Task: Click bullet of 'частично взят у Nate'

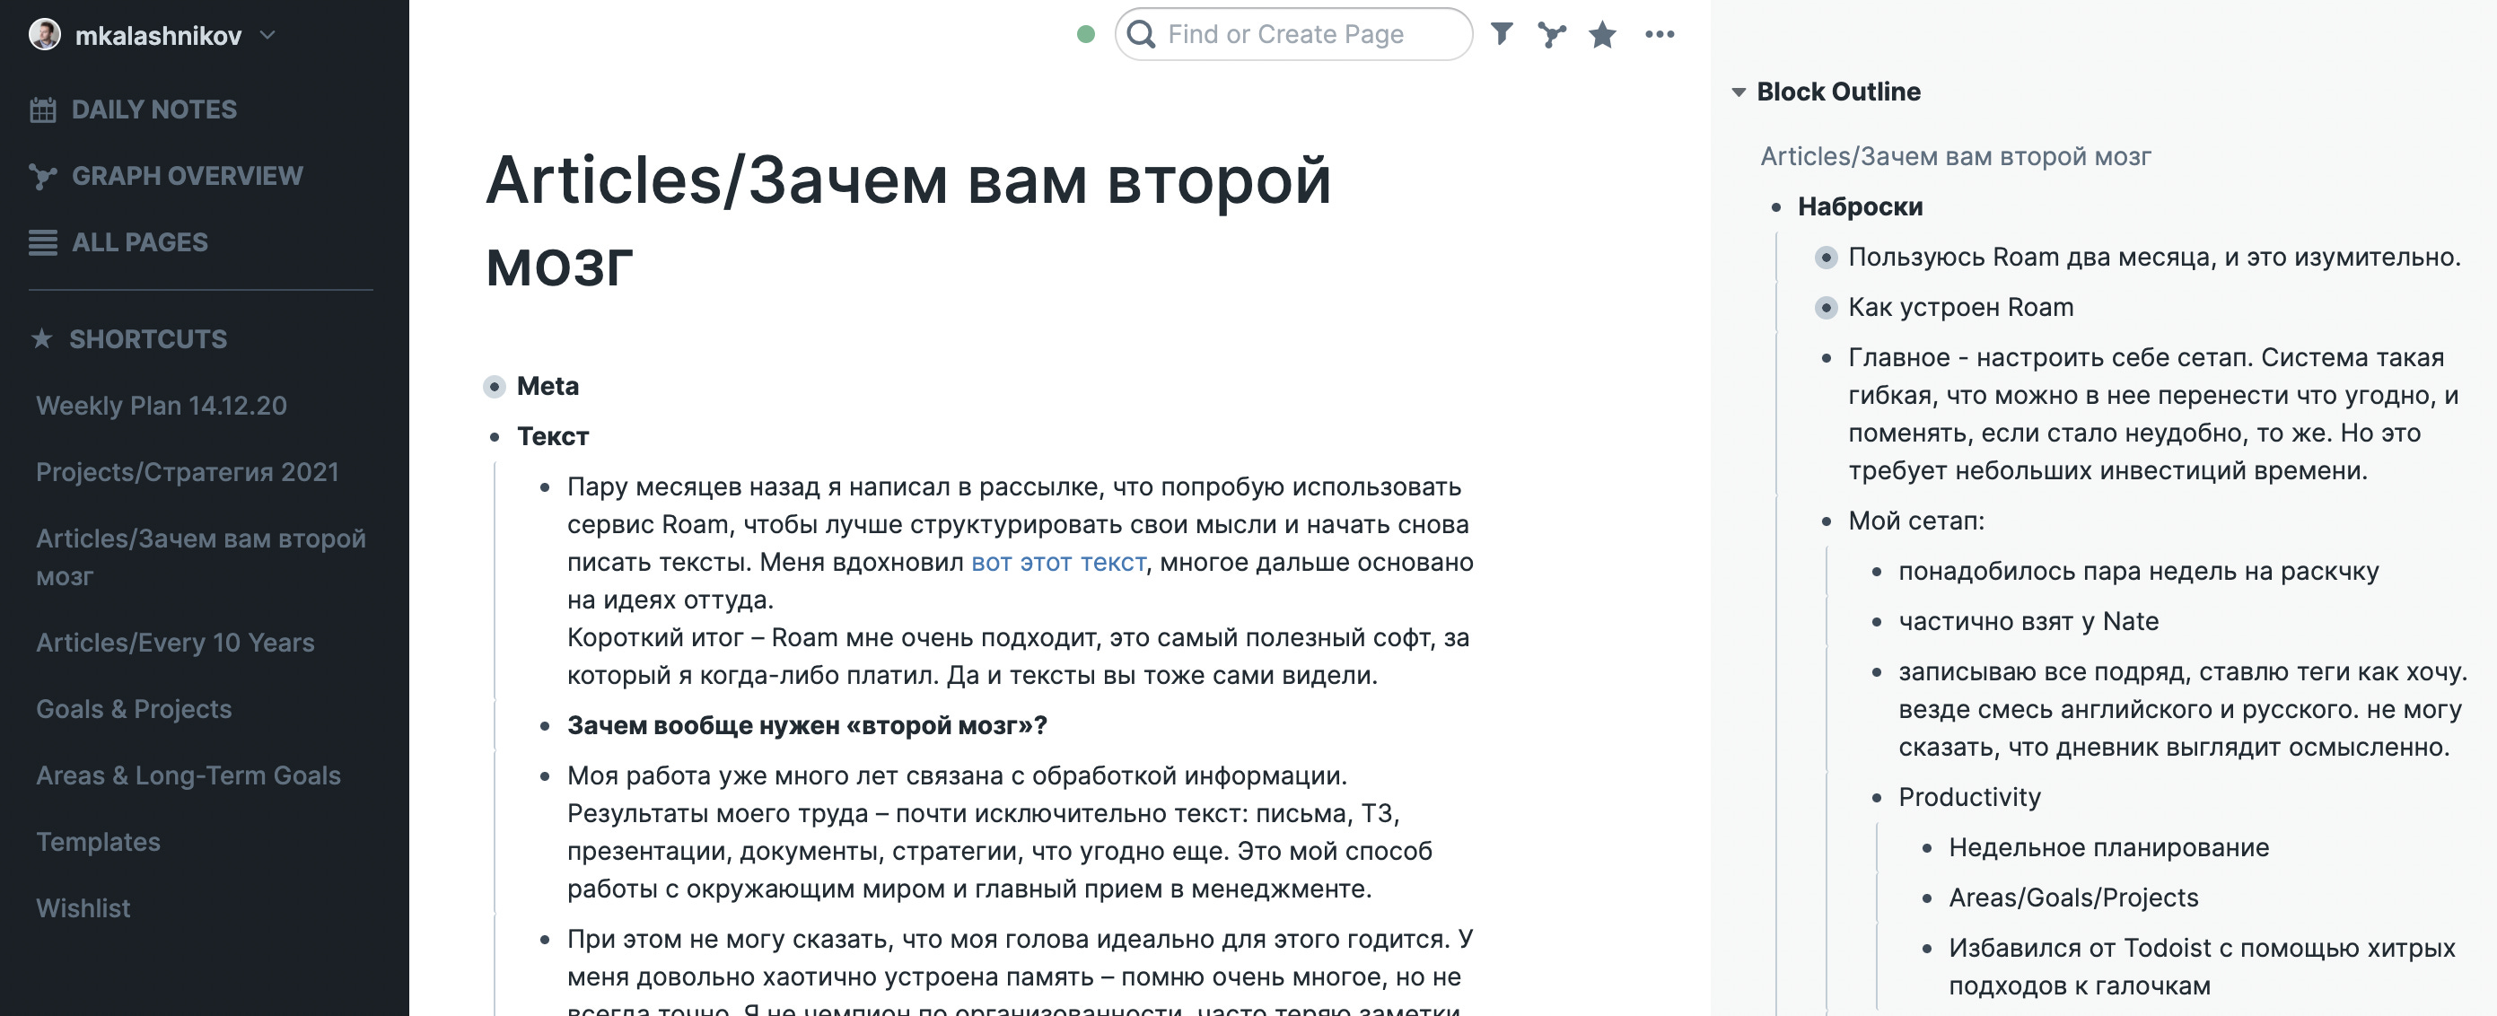Action: [x=1877, y=622]
